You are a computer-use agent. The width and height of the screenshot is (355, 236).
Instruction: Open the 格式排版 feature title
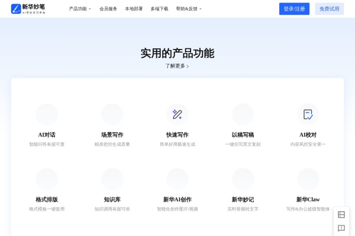point(47,199)
